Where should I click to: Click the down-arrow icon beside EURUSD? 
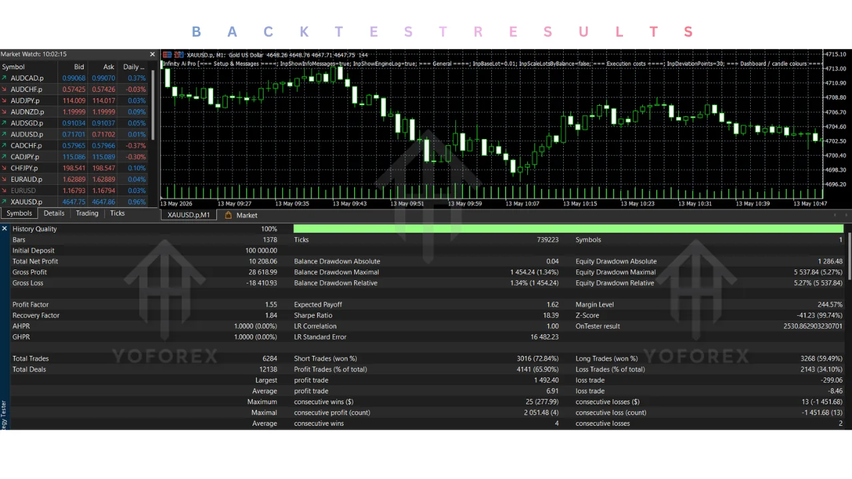5,191
